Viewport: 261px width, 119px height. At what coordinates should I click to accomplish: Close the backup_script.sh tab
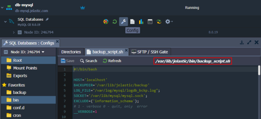click(126, 50)
